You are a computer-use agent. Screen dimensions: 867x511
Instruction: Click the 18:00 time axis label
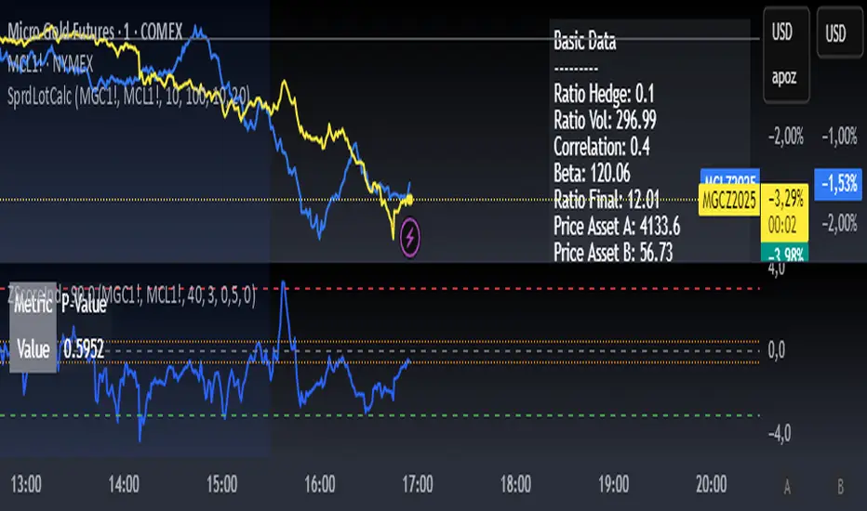tap(515, 484)
